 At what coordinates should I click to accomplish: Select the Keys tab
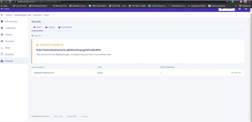tap(37, 27)
